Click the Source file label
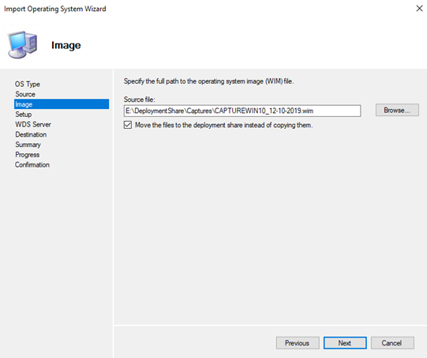Image resolution: width=427 pixels, height=358 pixels. point(139,100)
